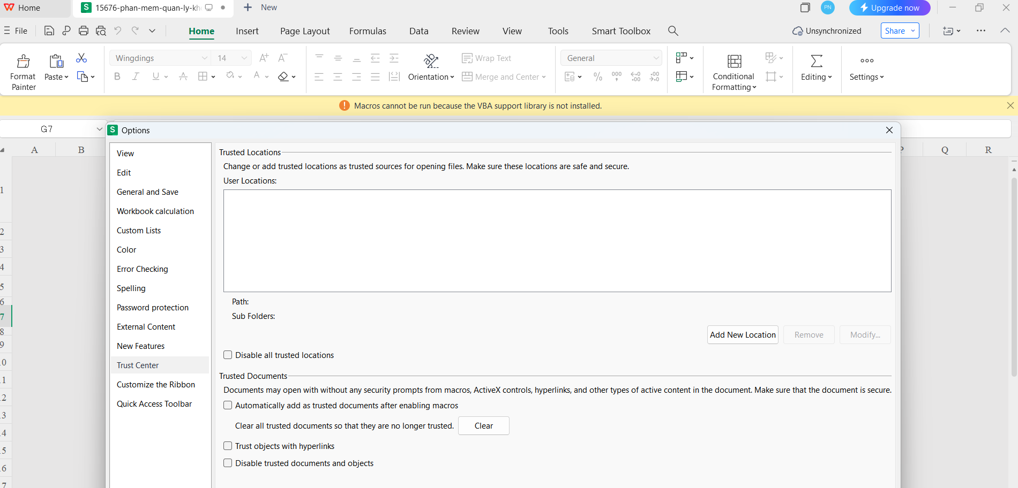Click the Conditional Formatting icon

click(x=734, y=62)
